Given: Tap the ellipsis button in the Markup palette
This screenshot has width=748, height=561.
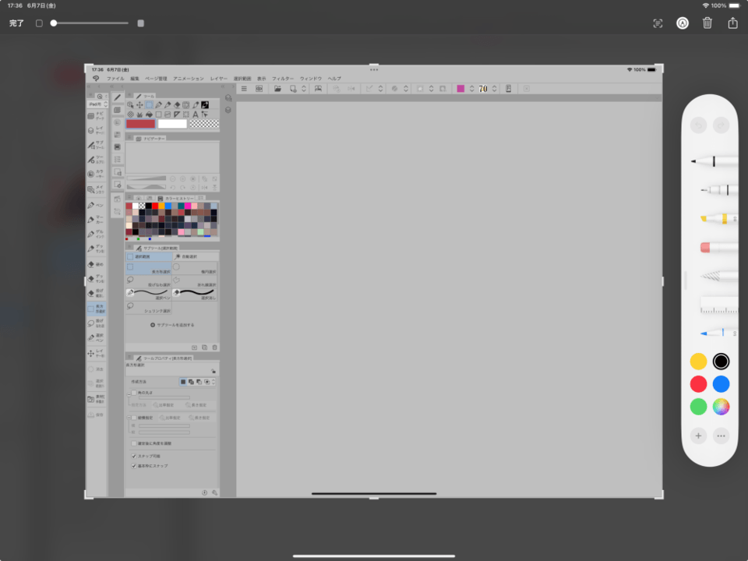Looking at the screenshot, I should point(720,436).
